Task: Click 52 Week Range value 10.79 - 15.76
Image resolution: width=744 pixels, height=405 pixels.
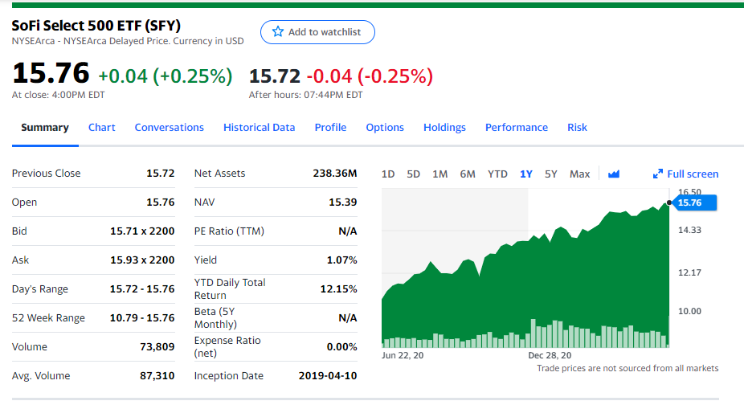Action: click(142, 318)
